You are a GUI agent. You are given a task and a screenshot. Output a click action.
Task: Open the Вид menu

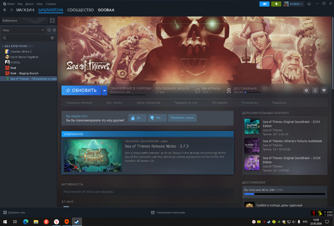(20, 4)
